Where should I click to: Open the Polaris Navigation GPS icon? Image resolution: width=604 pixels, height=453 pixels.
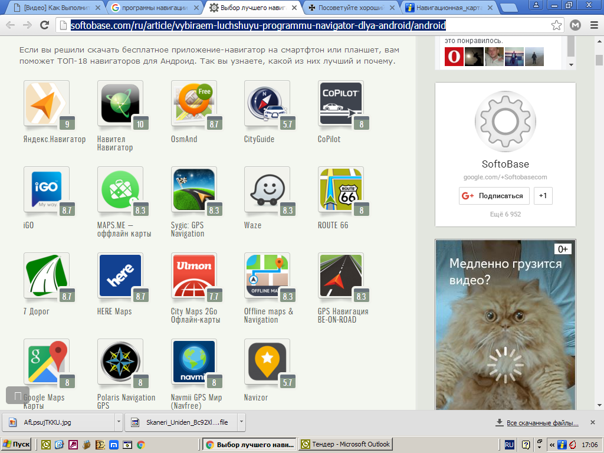coord(120,362)
